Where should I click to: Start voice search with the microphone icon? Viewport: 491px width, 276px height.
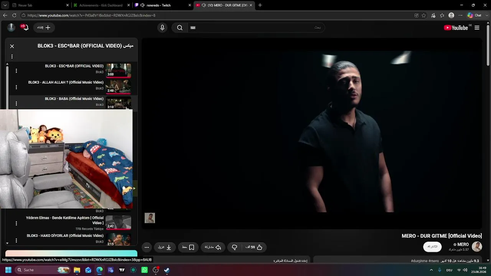point(162,28)
